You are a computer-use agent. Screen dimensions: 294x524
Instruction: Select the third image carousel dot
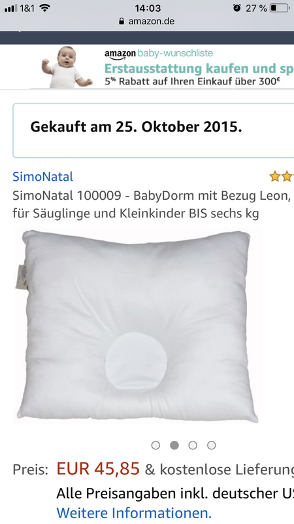tap(193, 445)
